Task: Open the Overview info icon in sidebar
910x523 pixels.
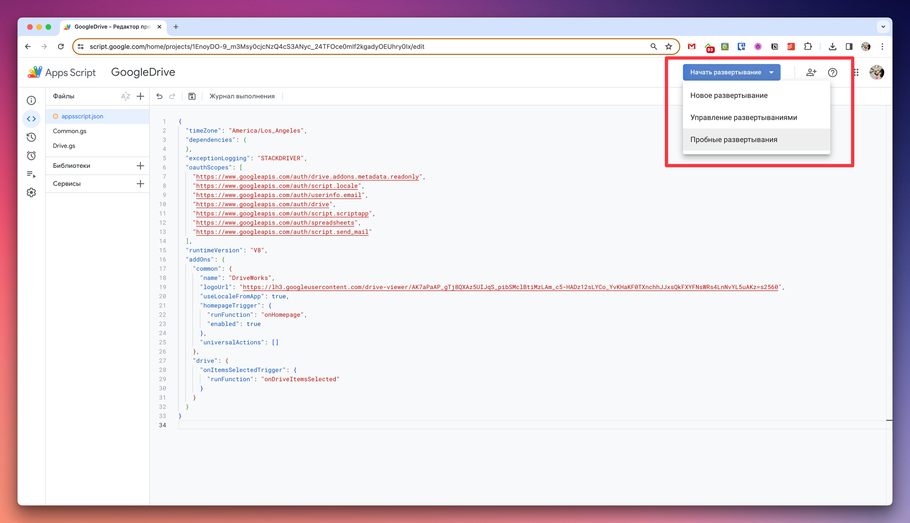Action: [31, 100]
